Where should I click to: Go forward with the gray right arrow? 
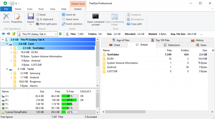point(9,34)
